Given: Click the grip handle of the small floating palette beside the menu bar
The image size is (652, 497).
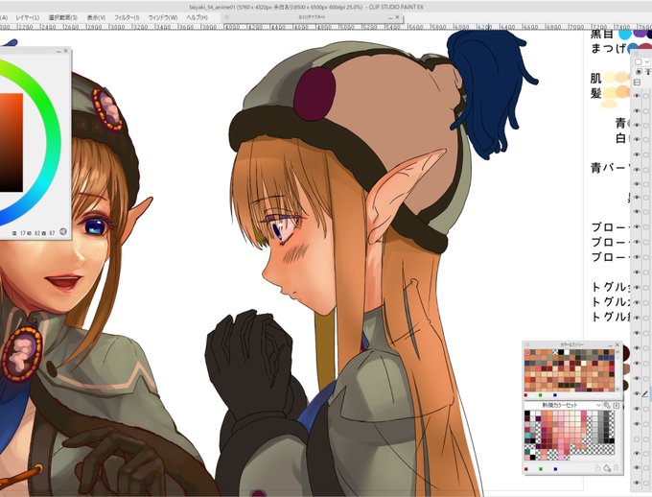Looking at the screenshot, I should (x=226, y=17).
